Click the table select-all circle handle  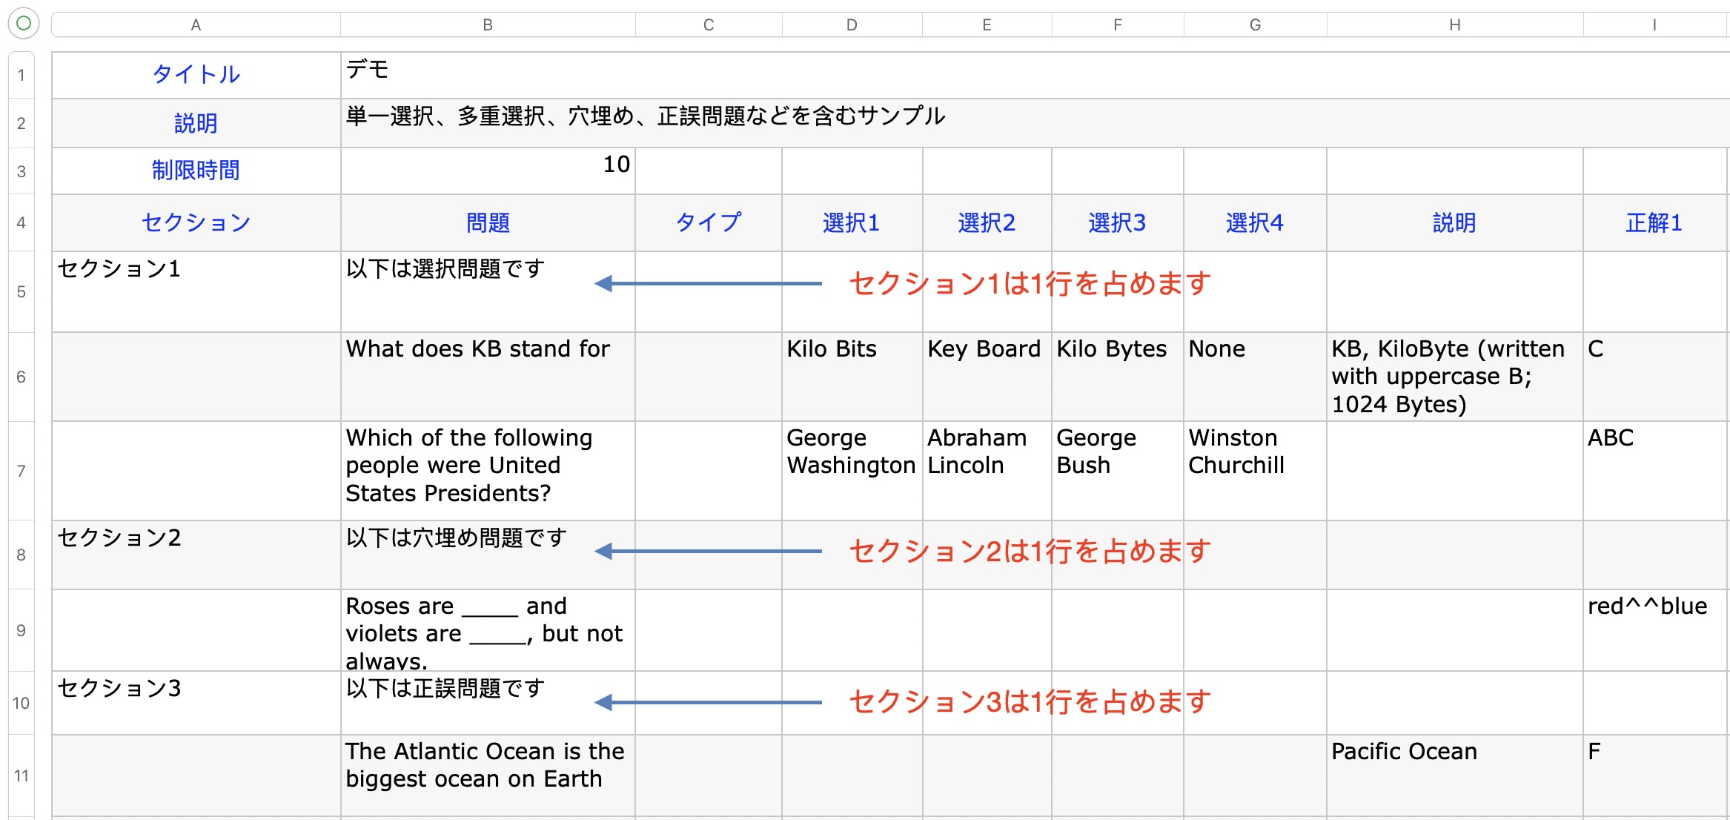point(23,23)
